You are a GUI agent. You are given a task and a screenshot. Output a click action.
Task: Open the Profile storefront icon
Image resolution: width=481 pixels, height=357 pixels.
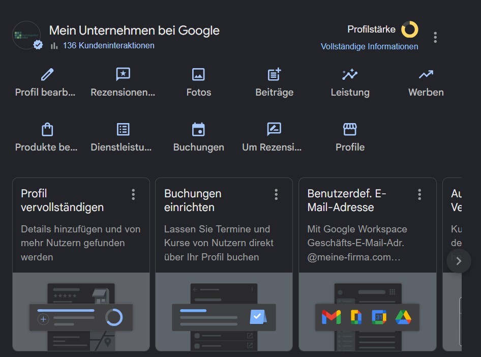pyautogui.click(x=350, y=130)
